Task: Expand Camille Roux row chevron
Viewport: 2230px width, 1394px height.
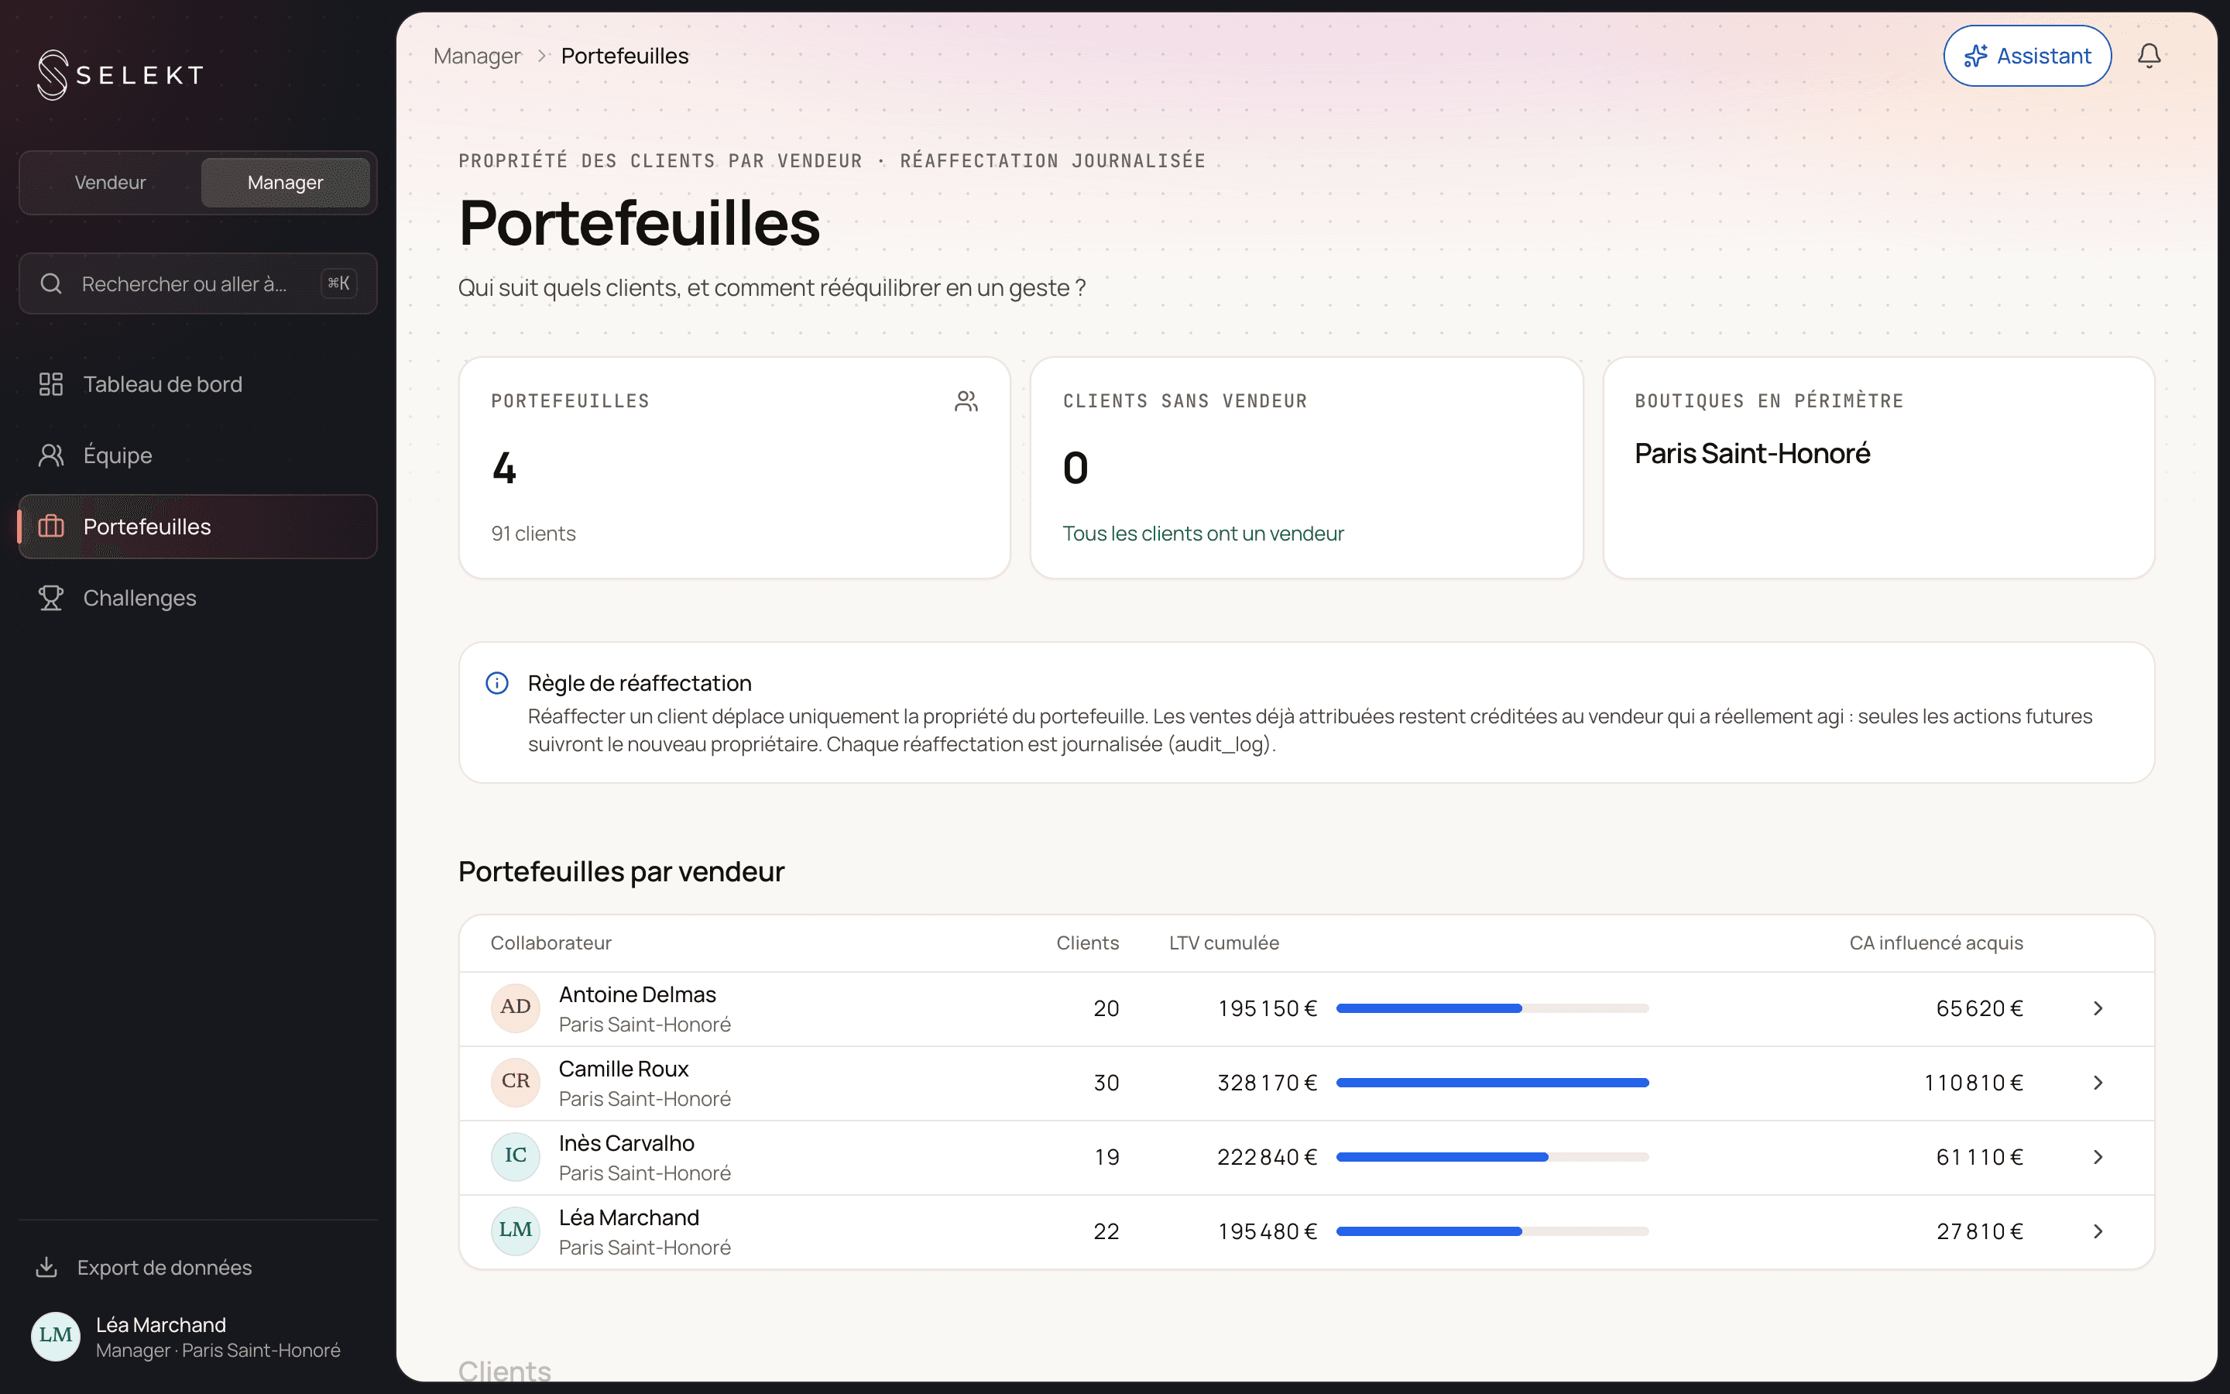Action: click(x=2098, y=1083)
